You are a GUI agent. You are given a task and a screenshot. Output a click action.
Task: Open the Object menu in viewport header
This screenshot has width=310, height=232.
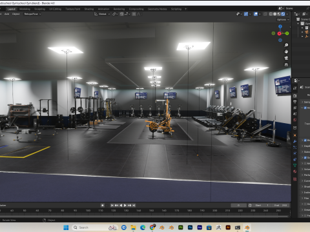point(15,14)
